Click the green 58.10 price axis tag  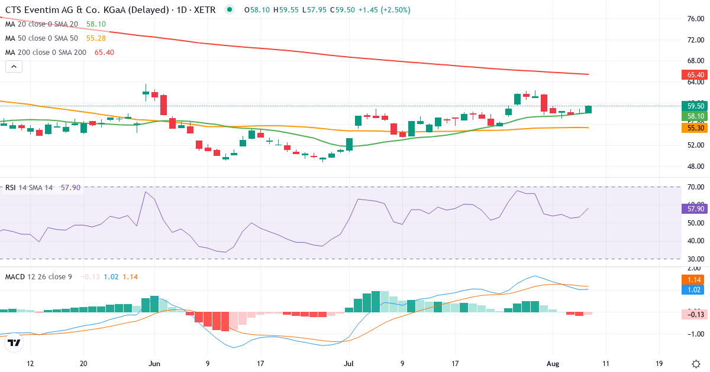[696, 116]
